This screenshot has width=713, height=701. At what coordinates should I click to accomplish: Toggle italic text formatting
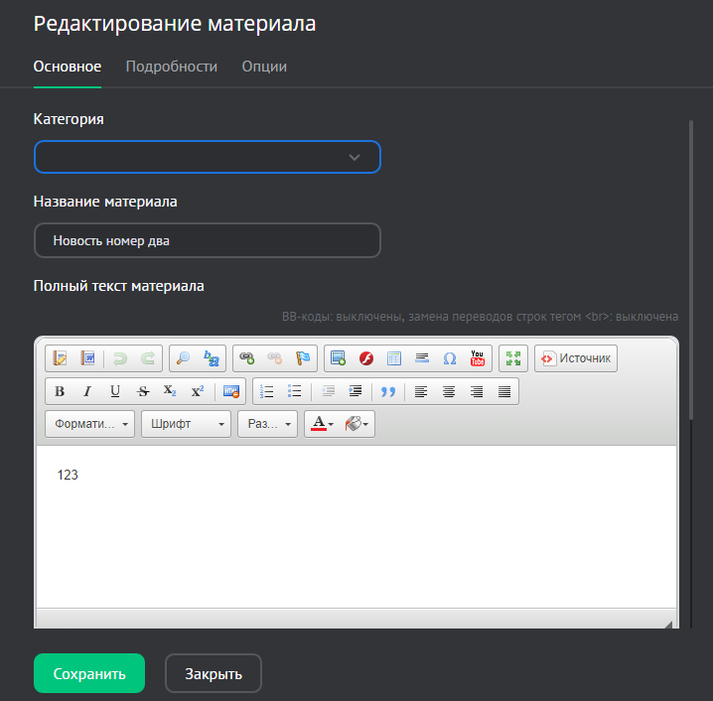(x=87, y=391)
